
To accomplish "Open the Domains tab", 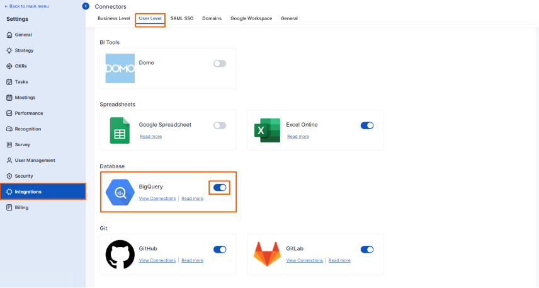I will coord(212,18).
